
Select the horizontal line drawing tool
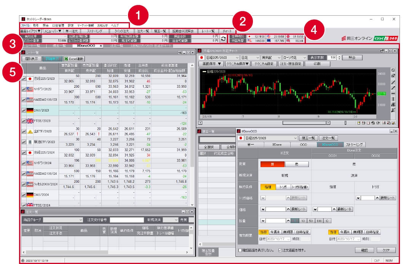(393, 93)
